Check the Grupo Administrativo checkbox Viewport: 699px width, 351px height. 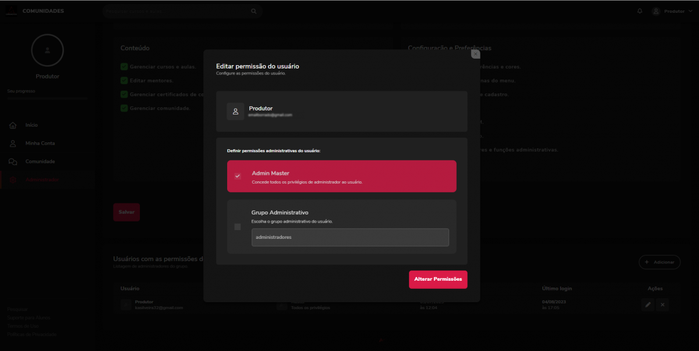[238, 227]
